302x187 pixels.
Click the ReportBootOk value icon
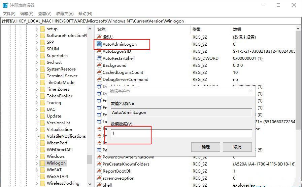click(99, 171)
